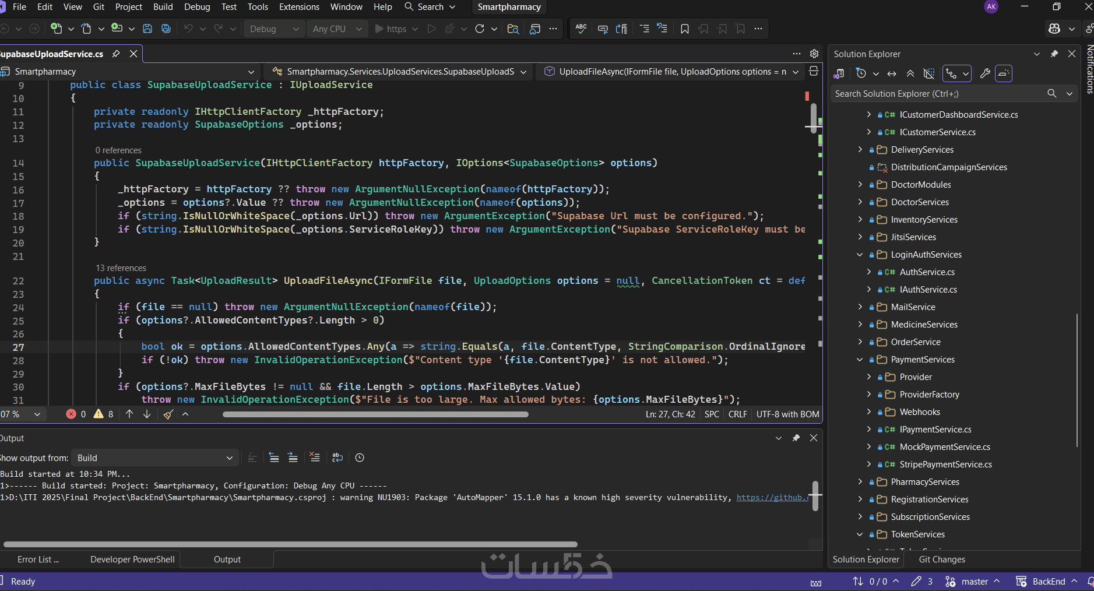Go to next issue down arrow
Viewport: 1094px width, 591px height.
pyautogui.click(x=147, y=414)
